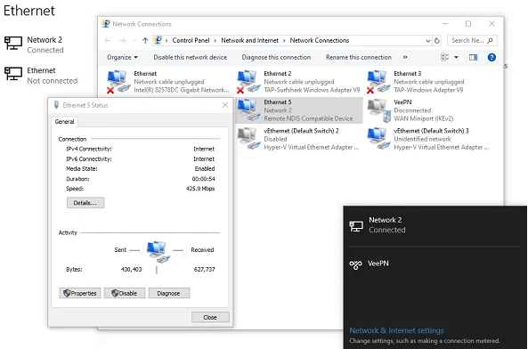
Task: Click the TAP-Windows Adapter V9 text
Action: (x=428, y=90)
